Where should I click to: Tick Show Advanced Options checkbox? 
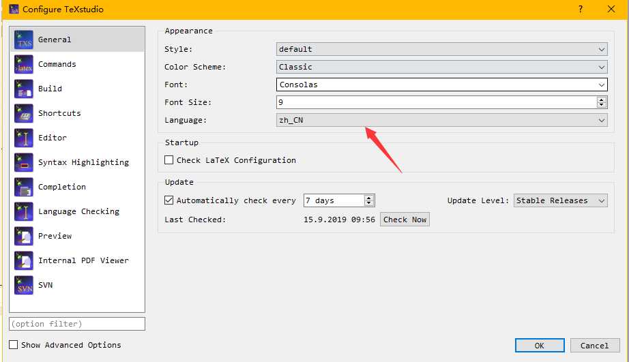pyautogui.click(x=13, y=345)
